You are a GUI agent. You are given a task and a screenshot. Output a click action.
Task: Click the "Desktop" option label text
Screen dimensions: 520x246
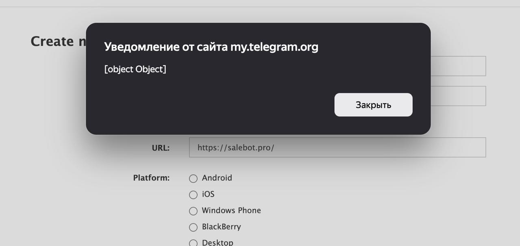click(218, 243)
